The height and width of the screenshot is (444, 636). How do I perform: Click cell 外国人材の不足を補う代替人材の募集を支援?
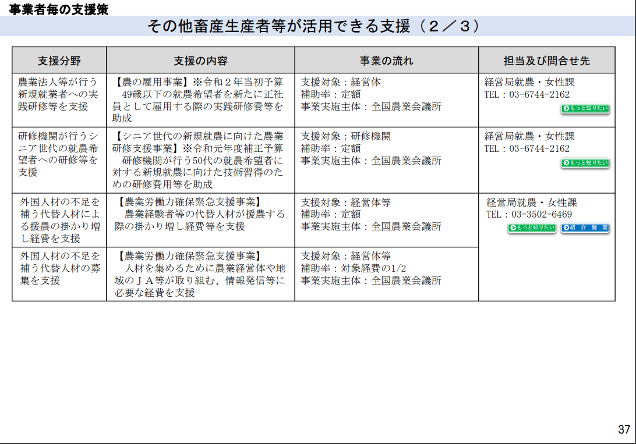click(x=59, y=274)
